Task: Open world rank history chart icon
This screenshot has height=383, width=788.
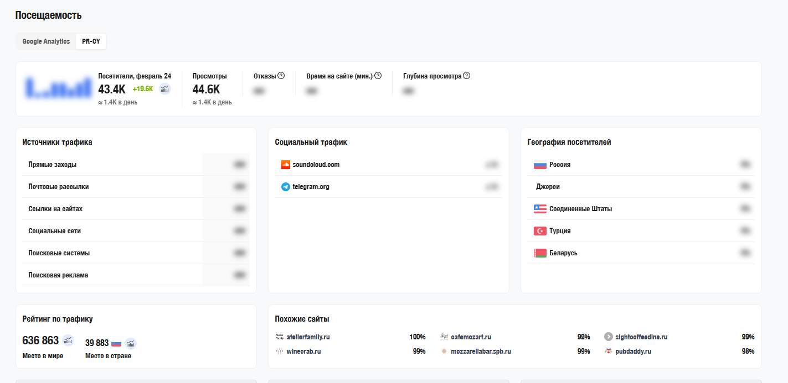Action: [x=68, y=340]
